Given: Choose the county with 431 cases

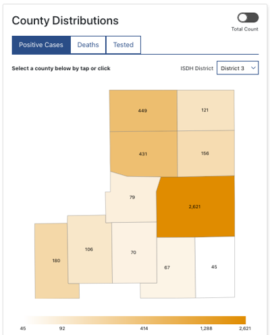Looking at the screenshot, I should tap(143, 154).
